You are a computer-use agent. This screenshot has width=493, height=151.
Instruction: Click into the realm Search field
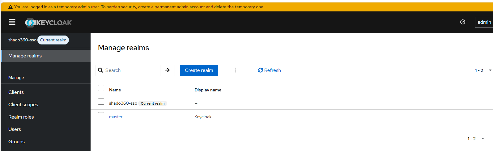tap(132, 70)
